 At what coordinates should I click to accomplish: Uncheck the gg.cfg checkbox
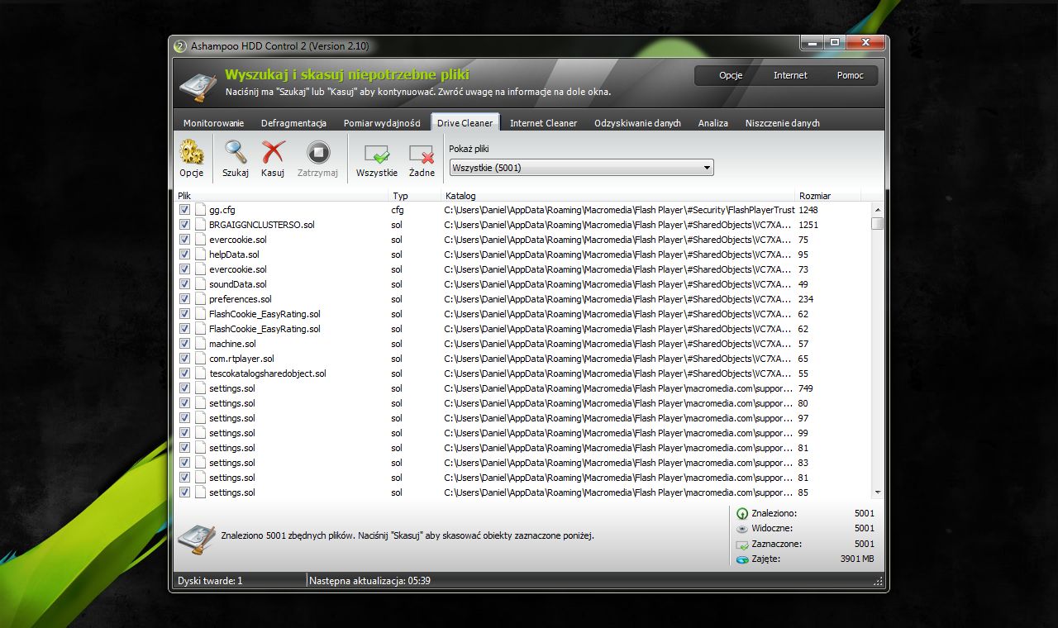185,210
